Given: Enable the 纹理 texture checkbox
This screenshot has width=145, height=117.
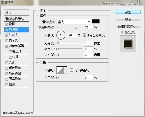Looking at the screenshot, I should tap(10, 57).
